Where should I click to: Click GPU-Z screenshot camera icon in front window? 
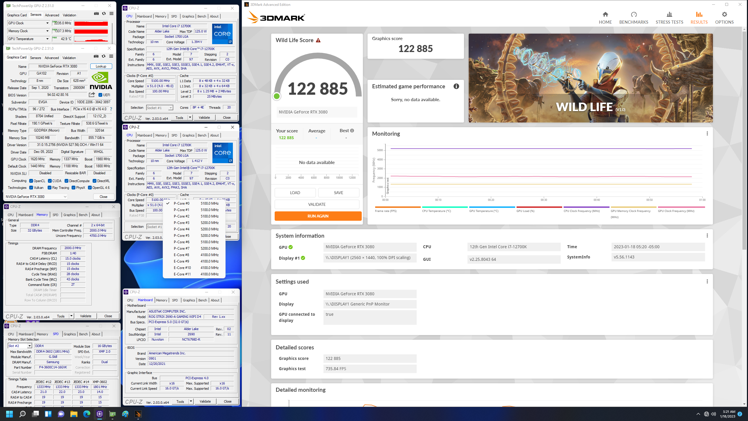96,56
